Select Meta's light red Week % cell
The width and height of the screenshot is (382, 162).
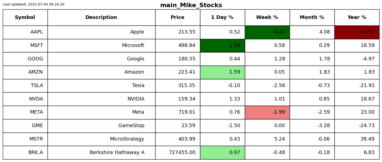pyautogui.click(x=267, y=112)
